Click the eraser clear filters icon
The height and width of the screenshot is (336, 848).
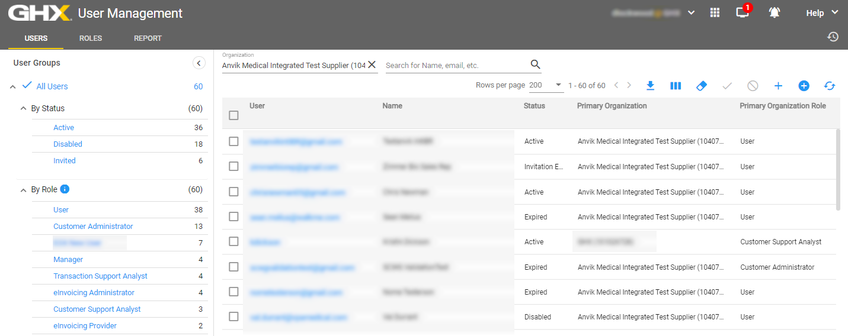pyautogui.click(x=701, y=86)
